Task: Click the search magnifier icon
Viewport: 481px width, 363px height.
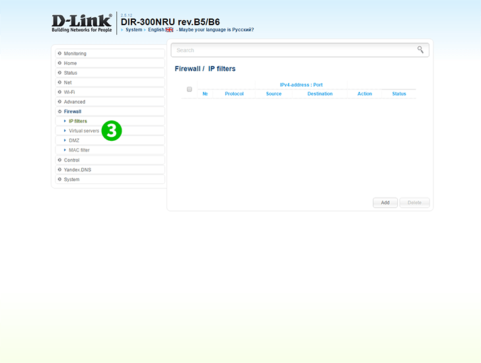Action: pyautogui.click(x=420, y=50)
